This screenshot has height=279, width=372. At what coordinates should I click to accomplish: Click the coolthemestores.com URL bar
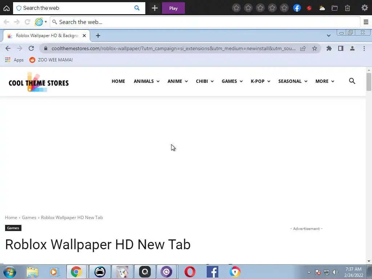173,48
